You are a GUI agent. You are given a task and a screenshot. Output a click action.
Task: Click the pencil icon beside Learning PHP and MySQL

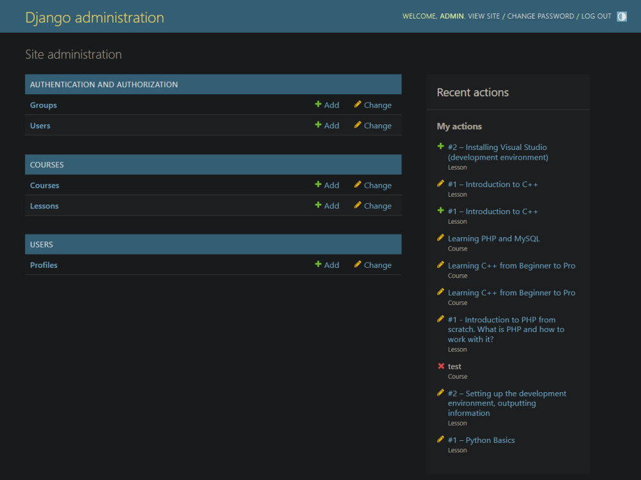pyautogui.click(x=440, y=238)
